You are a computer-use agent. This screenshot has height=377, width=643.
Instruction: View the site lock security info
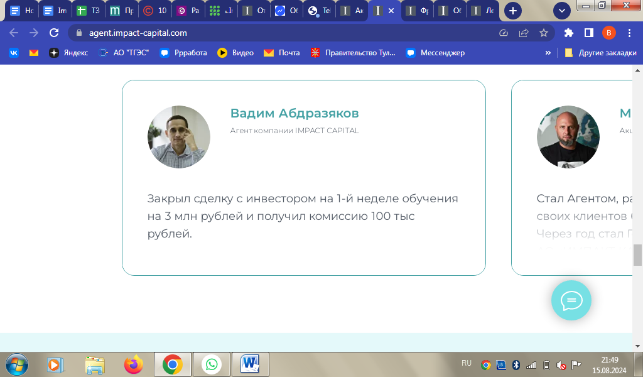click(x=80, y=33)
